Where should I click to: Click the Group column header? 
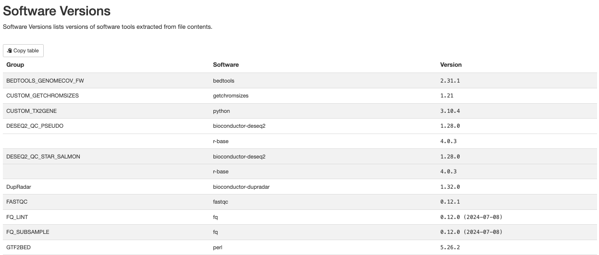click(15, 64)
